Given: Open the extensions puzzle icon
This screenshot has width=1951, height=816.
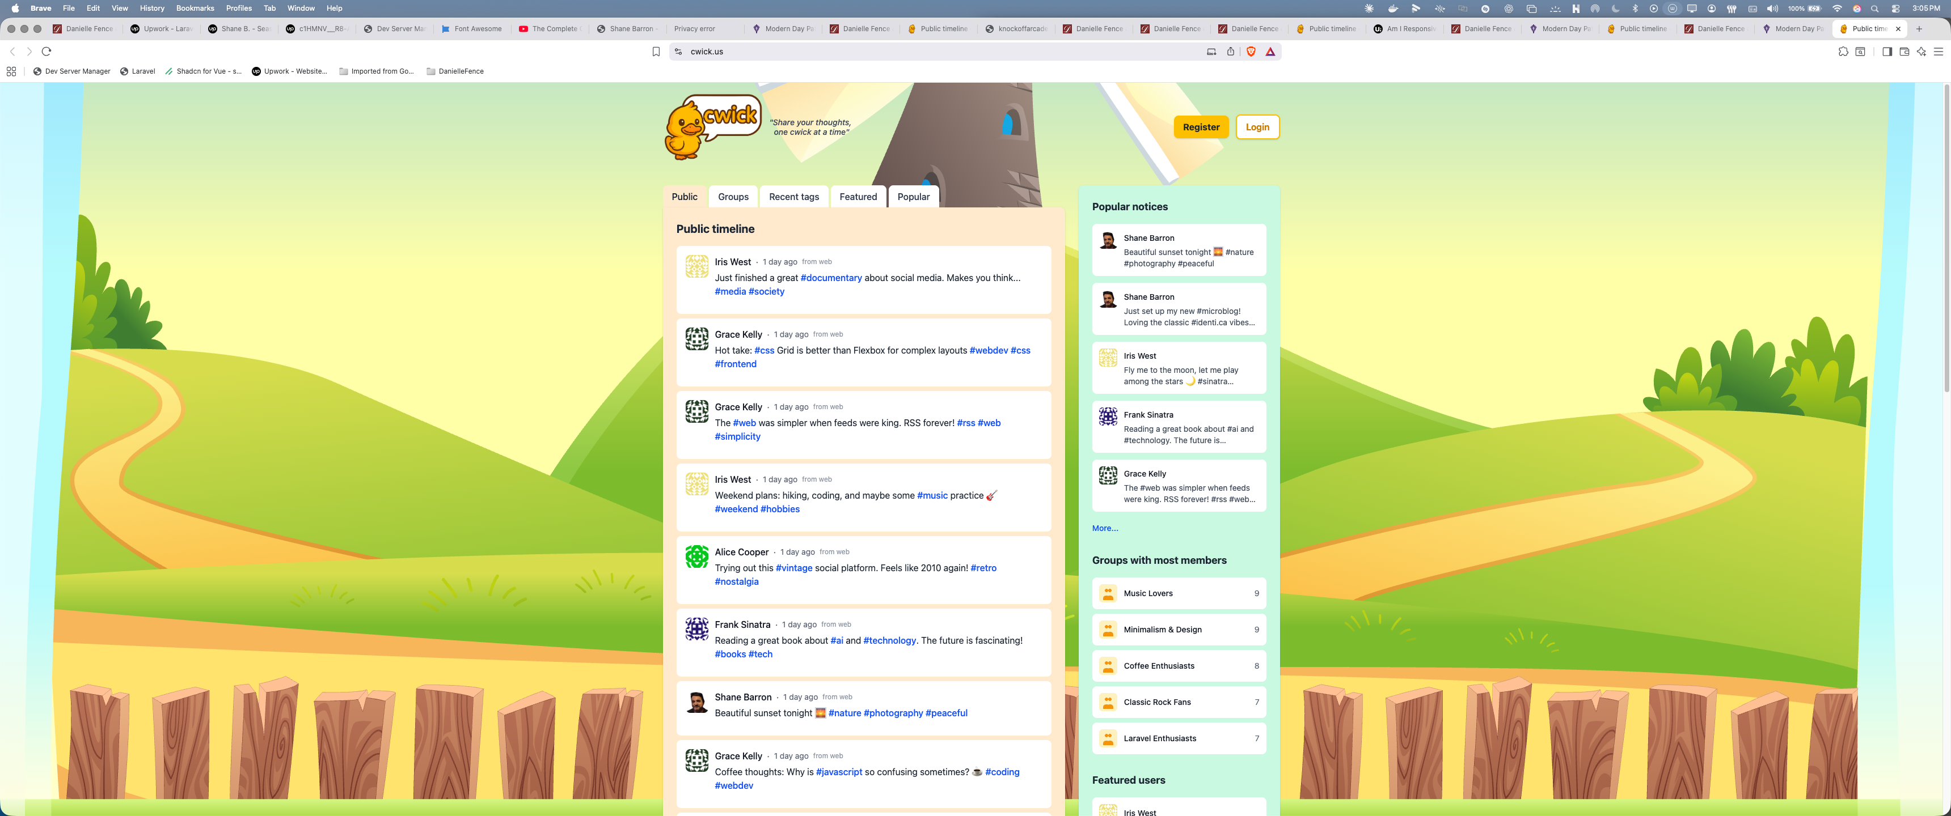Looking at the screenshot, I should point(1843,52).
